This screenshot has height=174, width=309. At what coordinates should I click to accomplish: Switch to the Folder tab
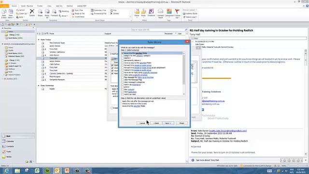tap(40, 6)
